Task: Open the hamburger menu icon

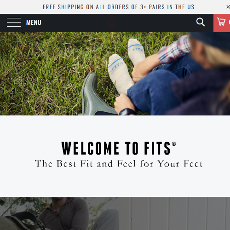Action: tap(14, 23)
